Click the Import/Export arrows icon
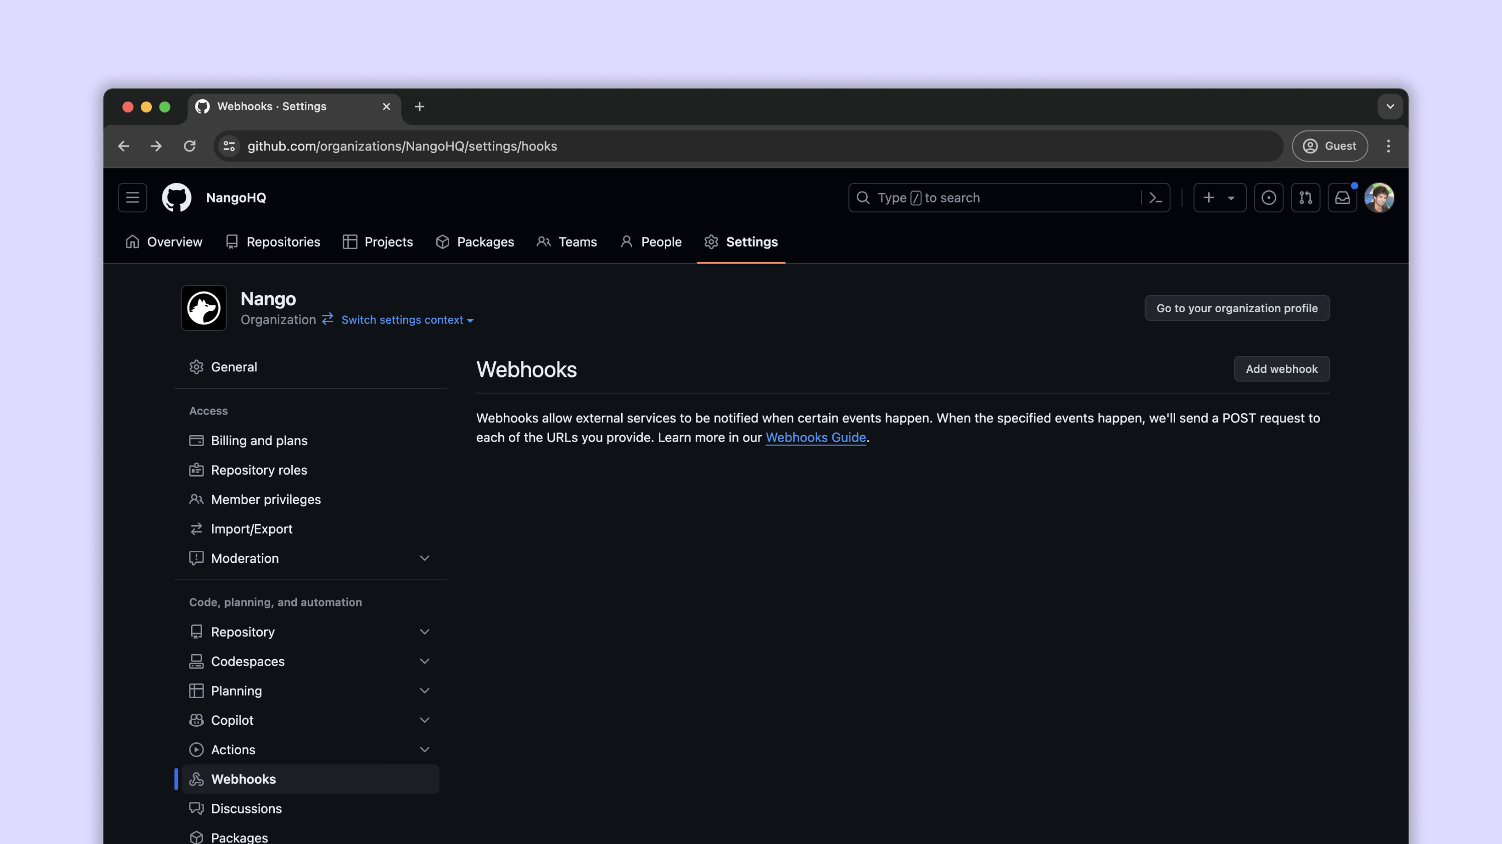The width and height of the screenshot is (1502, 844). pos(197,529)
